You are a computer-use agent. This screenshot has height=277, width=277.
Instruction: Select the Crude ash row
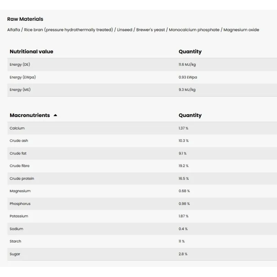point(19,141)
